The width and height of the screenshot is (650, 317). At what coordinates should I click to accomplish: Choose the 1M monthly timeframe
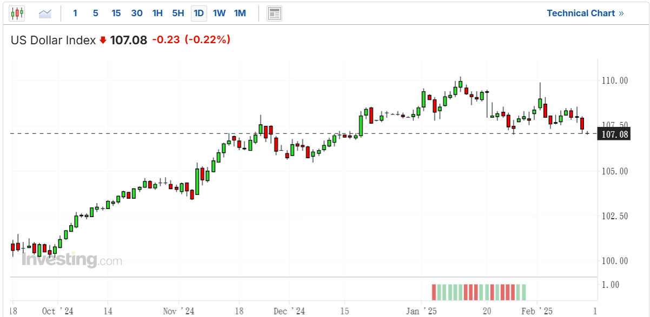[240, 13]
